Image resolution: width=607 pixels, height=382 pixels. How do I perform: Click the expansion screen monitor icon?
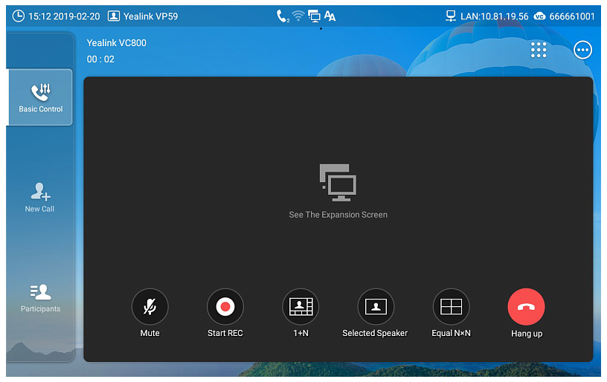pos(338,183)
